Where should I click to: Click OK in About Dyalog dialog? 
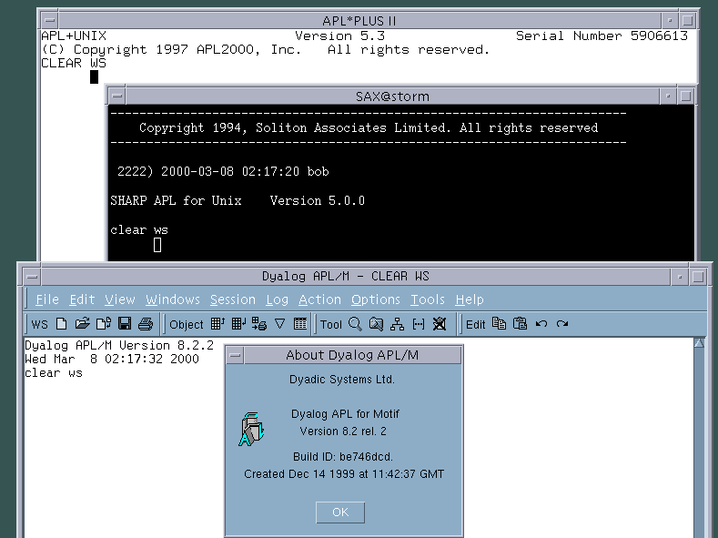coord(340,513)
